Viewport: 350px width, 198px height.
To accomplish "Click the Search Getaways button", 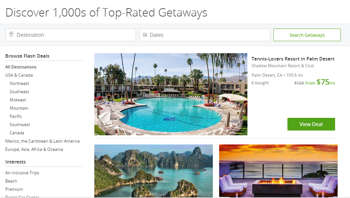I will point(307,35).
